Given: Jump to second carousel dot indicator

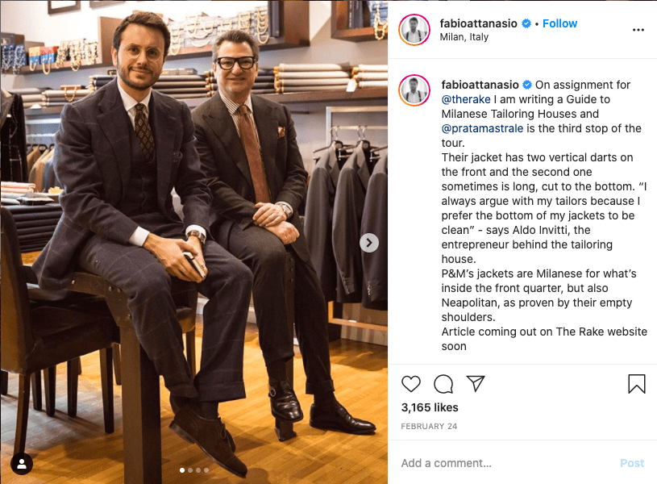Looking at the screenshot, I should point(189,469).
